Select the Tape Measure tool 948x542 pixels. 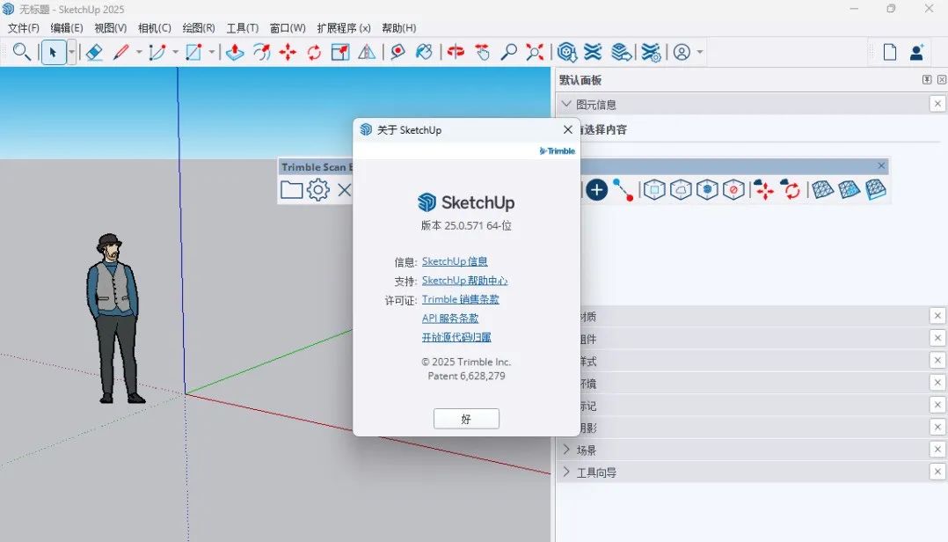[397, 52]
